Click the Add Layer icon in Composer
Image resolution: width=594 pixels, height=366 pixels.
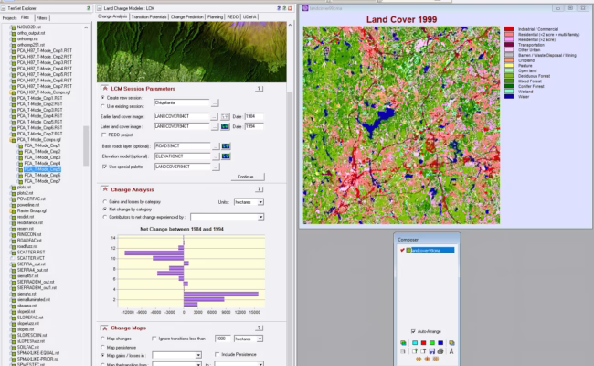coord(403,343)
